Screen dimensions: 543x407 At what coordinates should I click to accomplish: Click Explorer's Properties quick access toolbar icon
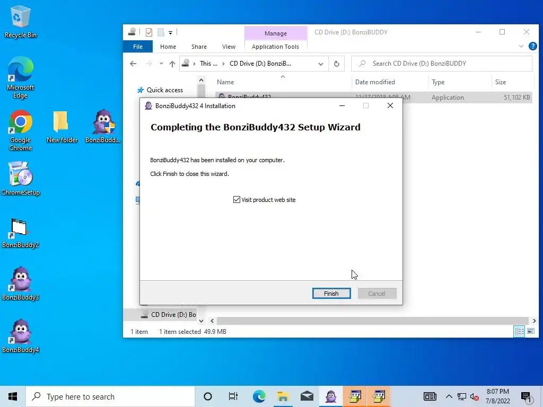[x=149, y=32]
